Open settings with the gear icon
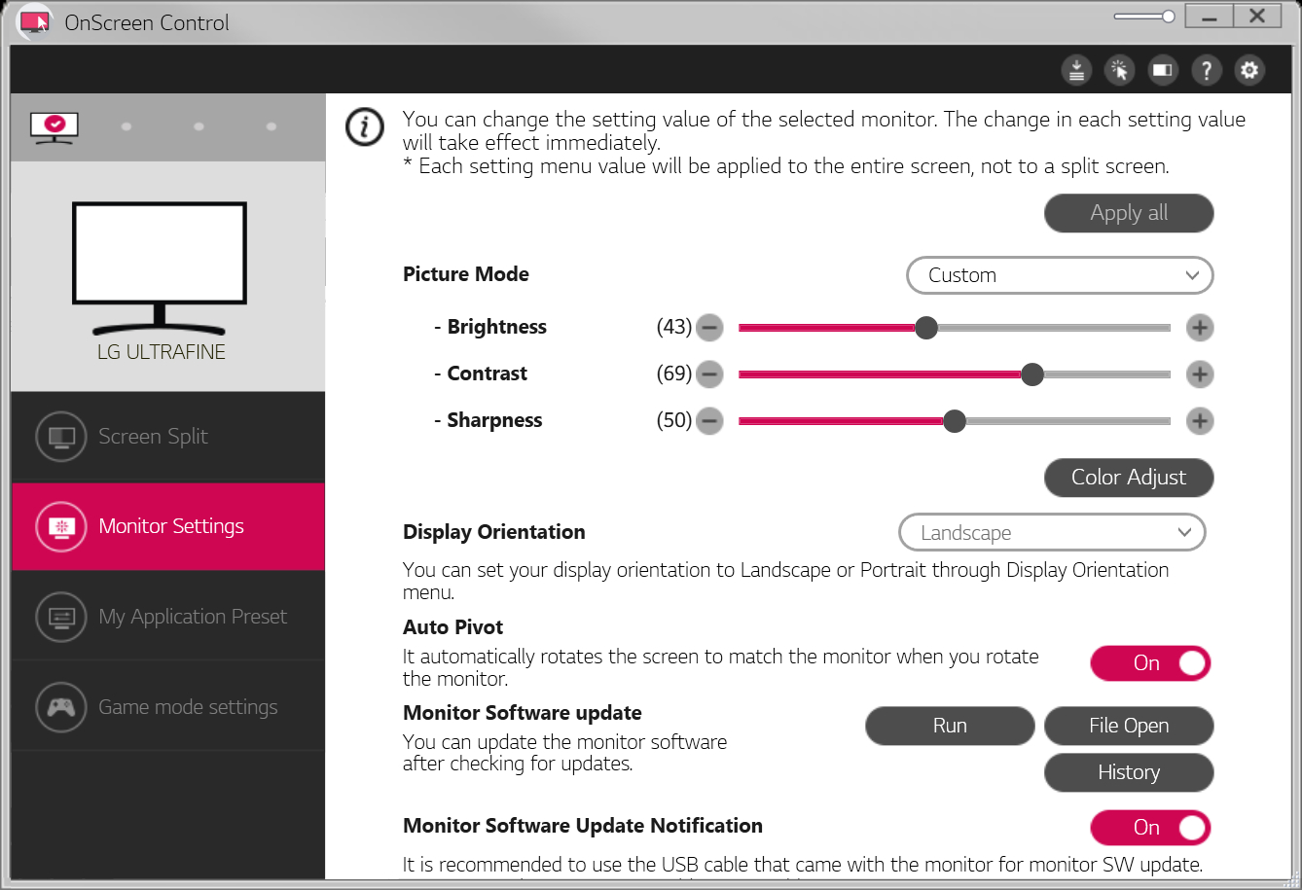Image resolution: width=1302 pixels, height=890 pixels. (1249, 70)
